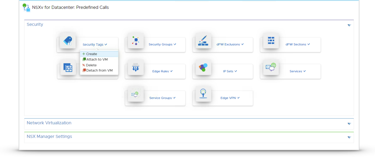Select Detach from VM menu entry
The width and height of the screenshot is (375, 158).
(99, 70)
